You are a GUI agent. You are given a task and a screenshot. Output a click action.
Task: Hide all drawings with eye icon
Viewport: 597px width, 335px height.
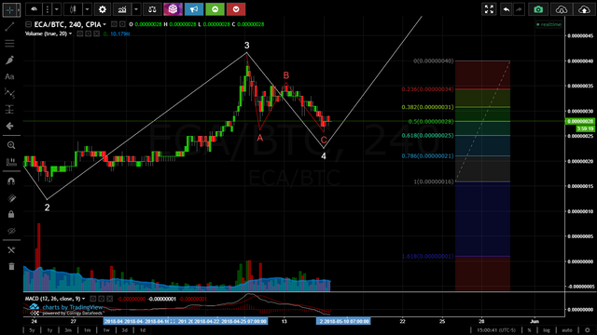[11, 231]
